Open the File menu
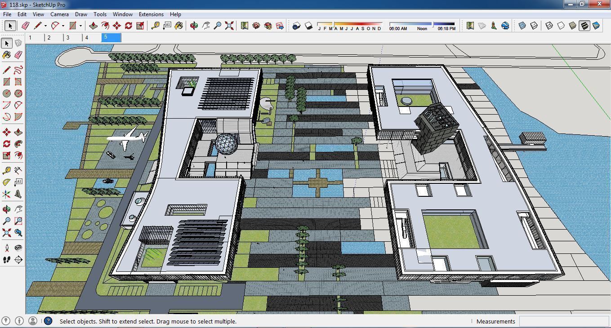The image size is (611, 328). pyautogui.click(x=7, y=14)
